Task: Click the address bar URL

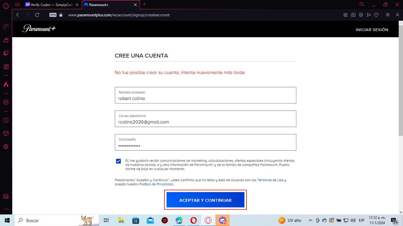Action: [119, 15]
